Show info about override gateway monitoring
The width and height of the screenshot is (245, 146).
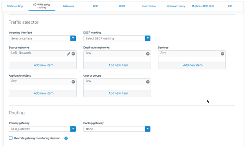coord(66,138)
